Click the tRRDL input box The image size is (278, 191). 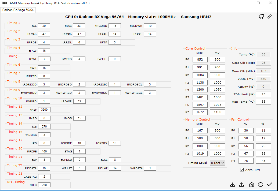(79, 42)
